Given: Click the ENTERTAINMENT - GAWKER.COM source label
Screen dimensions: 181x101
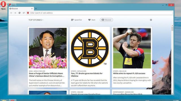Looking at the screenshot, I should [123, 92].
